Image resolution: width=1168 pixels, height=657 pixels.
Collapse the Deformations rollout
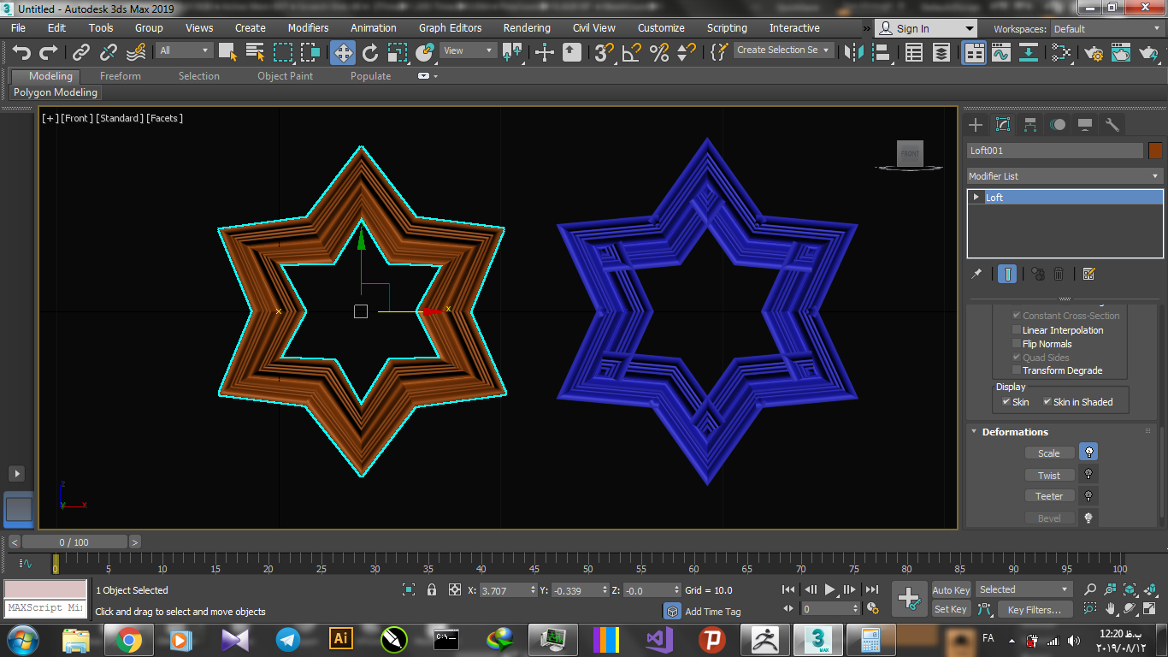tap(1014, 432)
